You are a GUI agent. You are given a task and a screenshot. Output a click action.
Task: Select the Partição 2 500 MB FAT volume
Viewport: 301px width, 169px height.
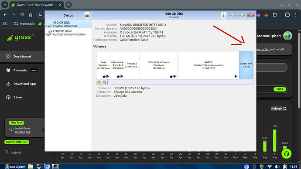118,65
